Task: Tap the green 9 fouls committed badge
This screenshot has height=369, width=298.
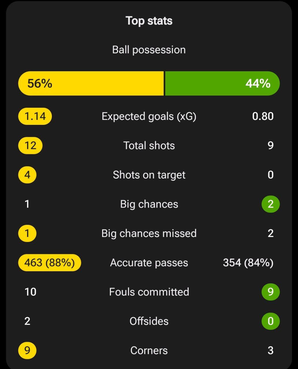Action: pyautogui.click(x=271, y=292)
